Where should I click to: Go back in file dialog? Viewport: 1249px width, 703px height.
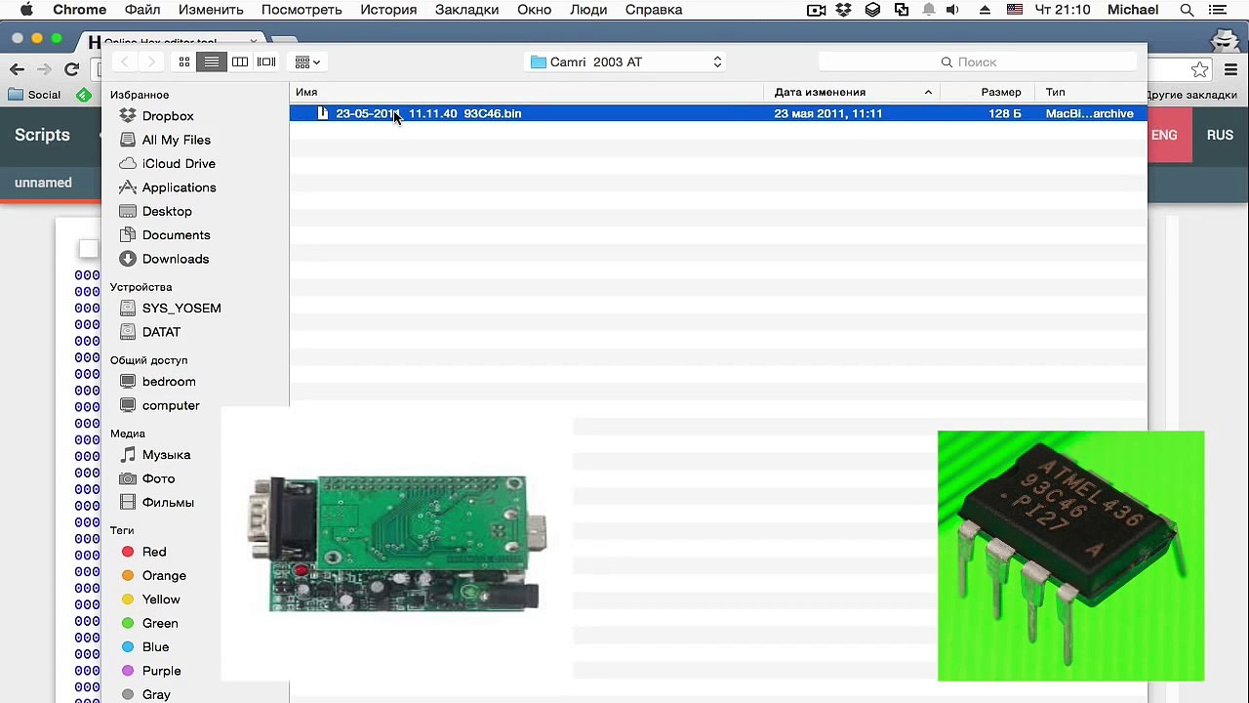125,62
